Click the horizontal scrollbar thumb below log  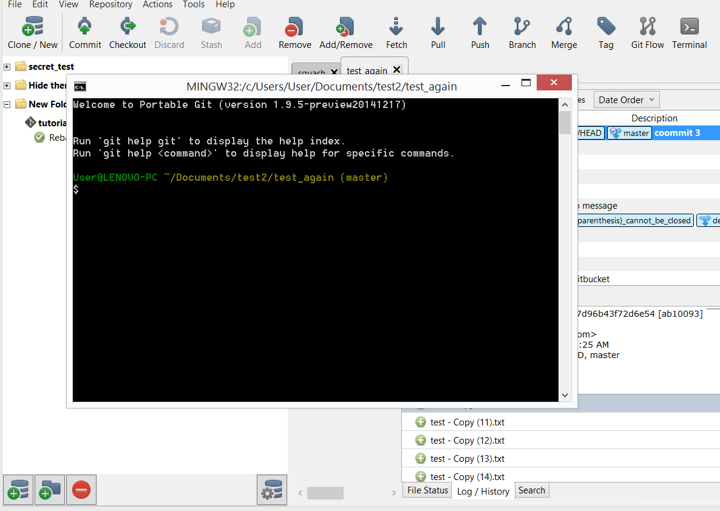325,493
